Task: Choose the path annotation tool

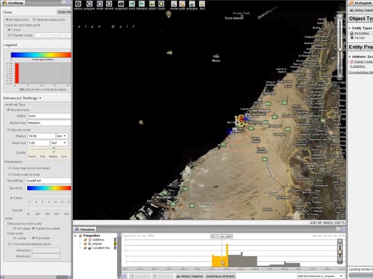Action: (182, 4)
